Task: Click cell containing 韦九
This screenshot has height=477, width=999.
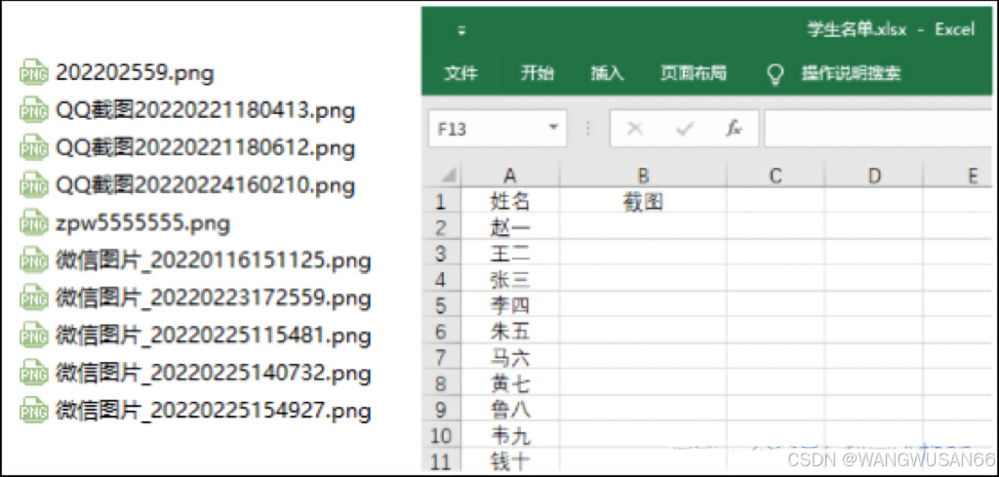Action: coord(509,436)
